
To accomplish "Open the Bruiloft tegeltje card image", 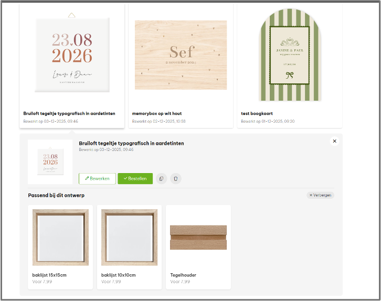I will [x=72, y=55].
